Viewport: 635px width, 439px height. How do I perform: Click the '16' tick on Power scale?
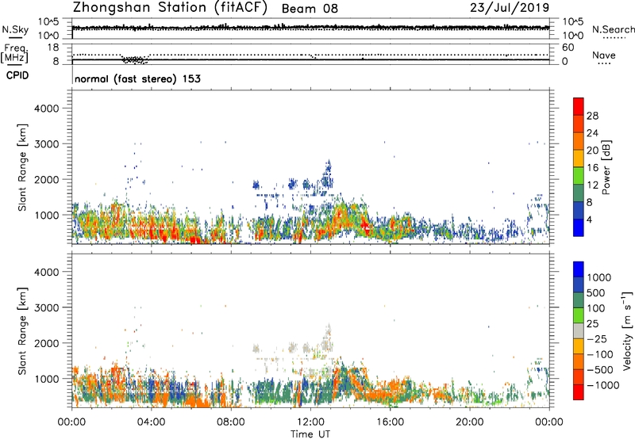tap(592, 167)
